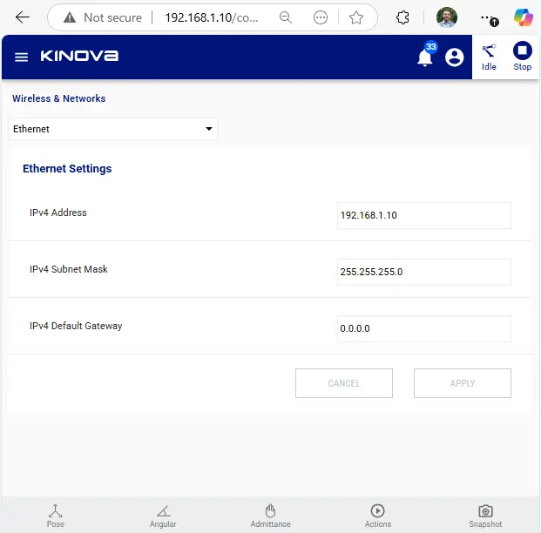Open the user account icon
Screen dimensions: 541x533
(x=455, y=57)
